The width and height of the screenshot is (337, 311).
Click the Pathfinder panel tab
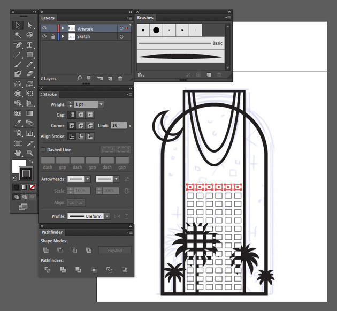(x=52, y=232)
